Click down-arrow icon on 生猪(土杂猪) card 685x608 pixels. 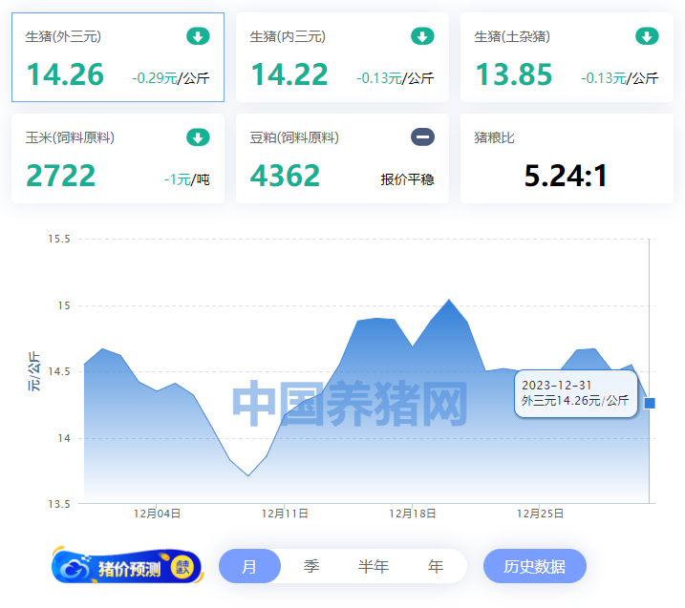(x=647, y=36)
